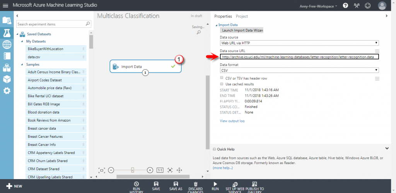Viewport: 396px width, 193px height.
Task: Select Blood donation data item
Action: [x=56, y=112]
